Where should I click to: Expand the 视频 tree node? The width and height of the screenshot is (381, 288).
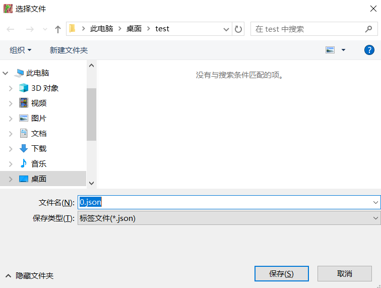pos(11,103)
